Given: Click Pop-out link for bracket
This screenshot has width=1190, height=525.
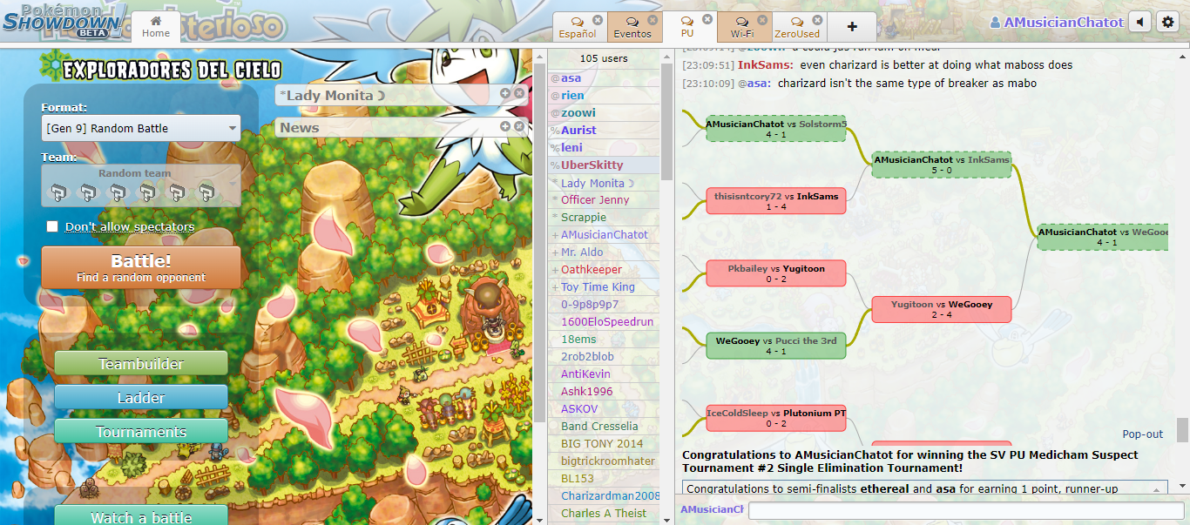Looking at the screenshot, I should pos(1142,434).
